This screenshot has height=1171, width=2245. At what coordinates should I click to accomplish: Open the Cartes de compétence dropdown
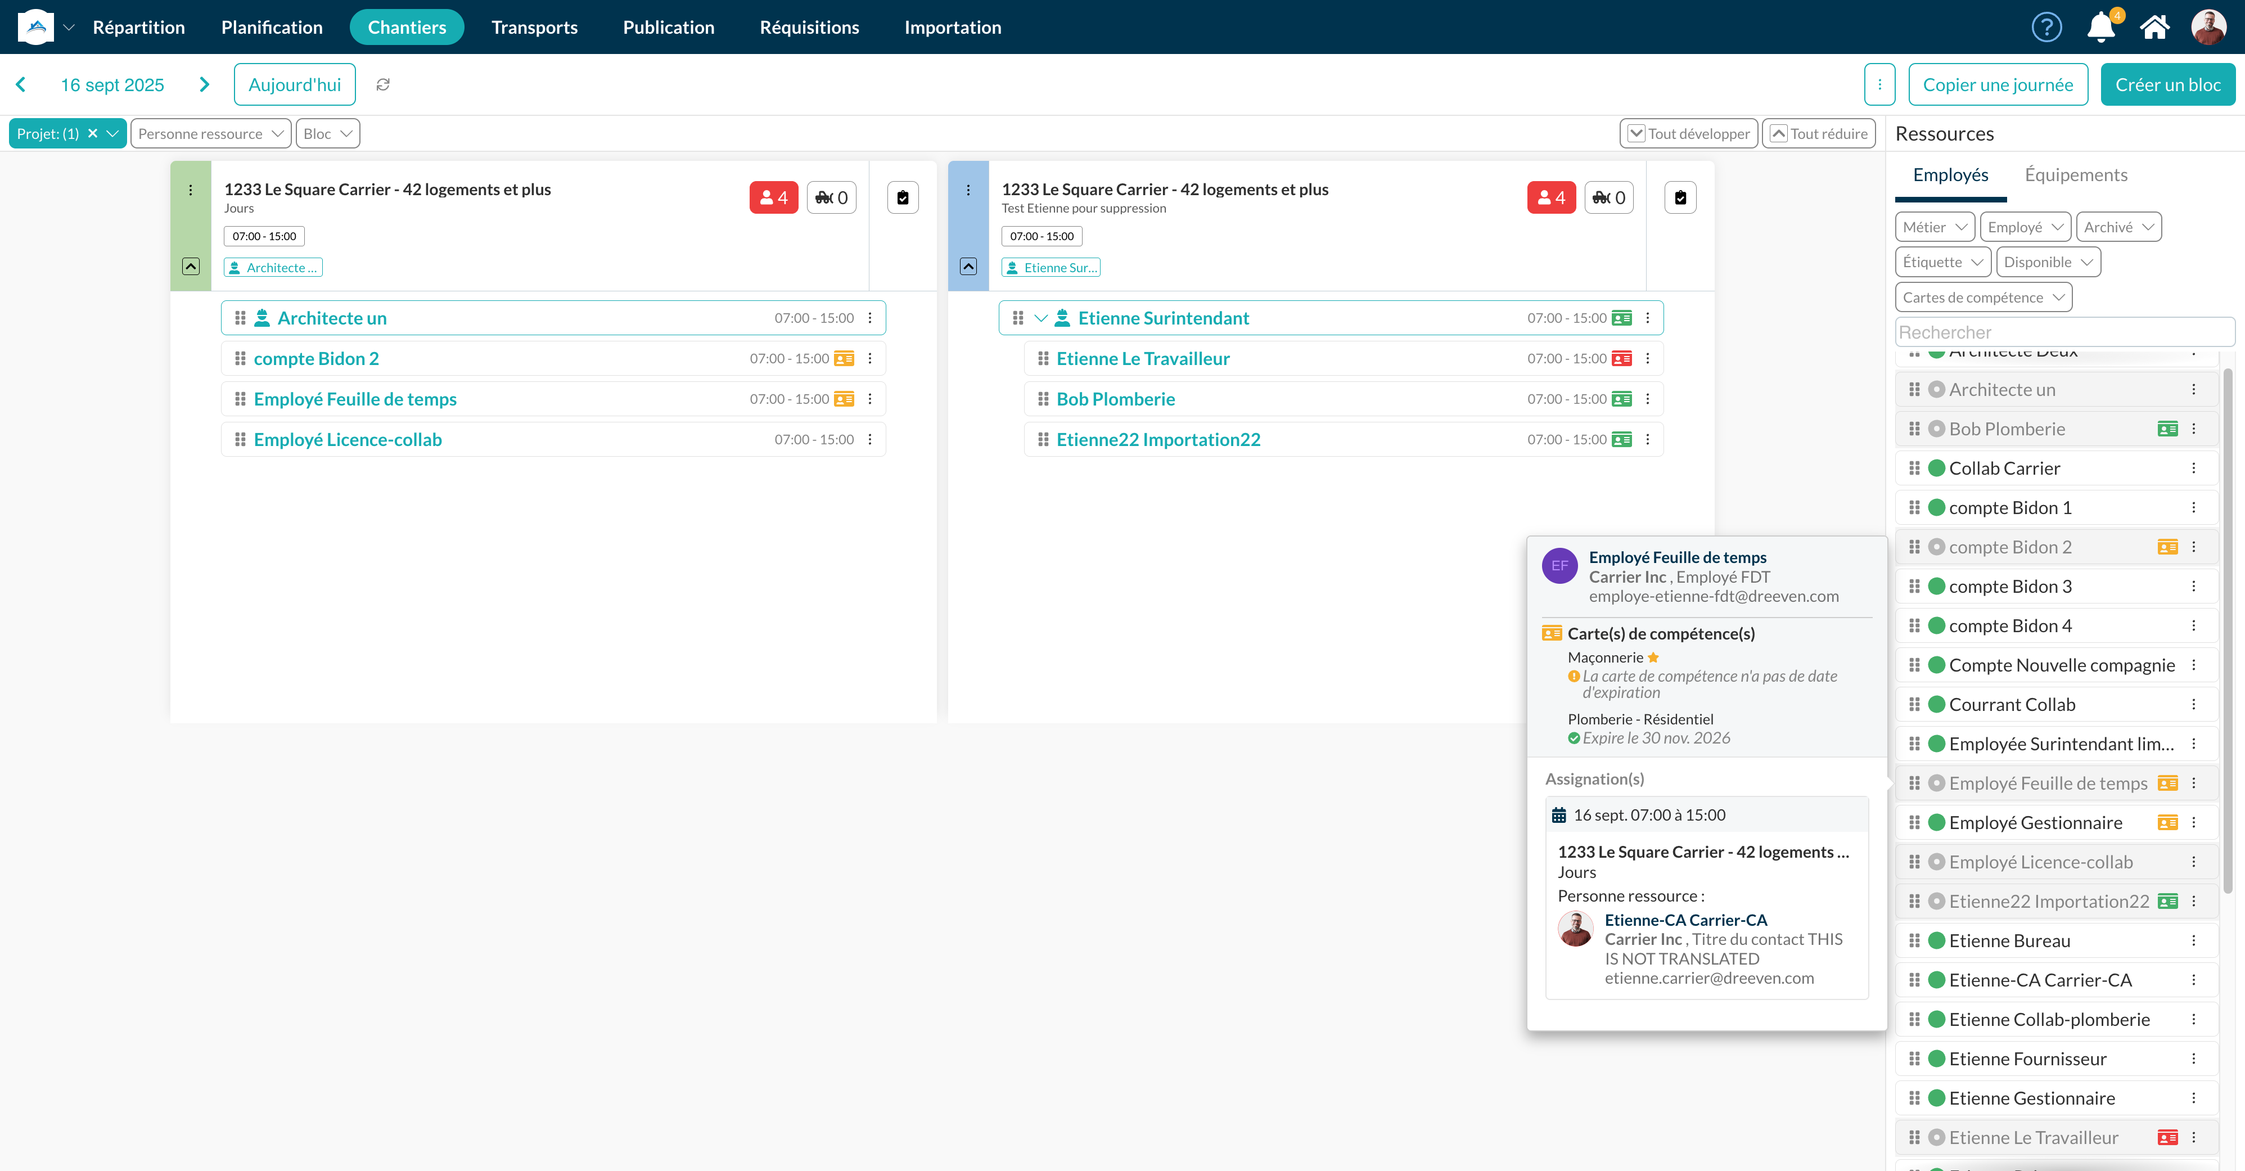pos(1983,298)
